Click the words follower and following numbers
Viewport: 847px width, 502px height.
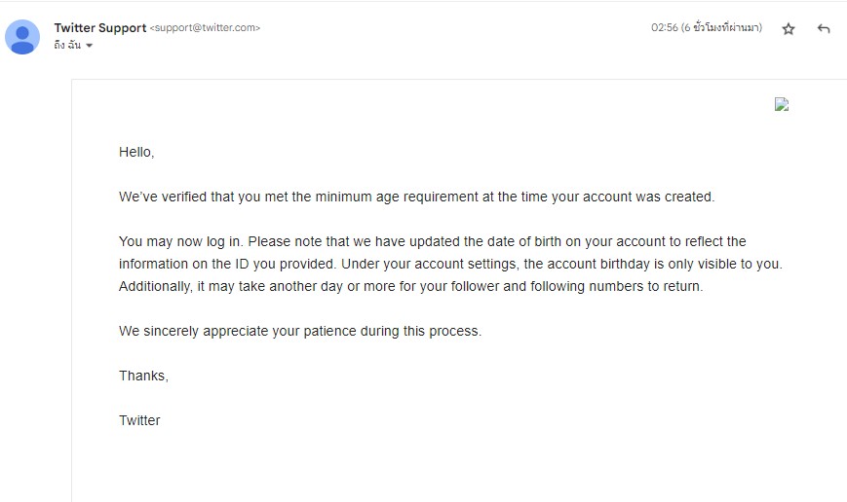pyautogui.click(x=537, y=286)
